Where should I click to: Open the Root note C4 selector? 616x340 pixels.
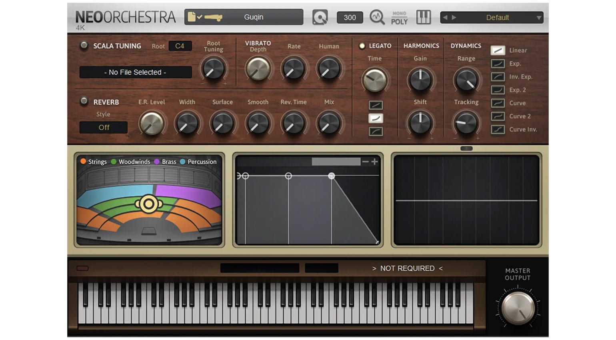pos(180,46)
